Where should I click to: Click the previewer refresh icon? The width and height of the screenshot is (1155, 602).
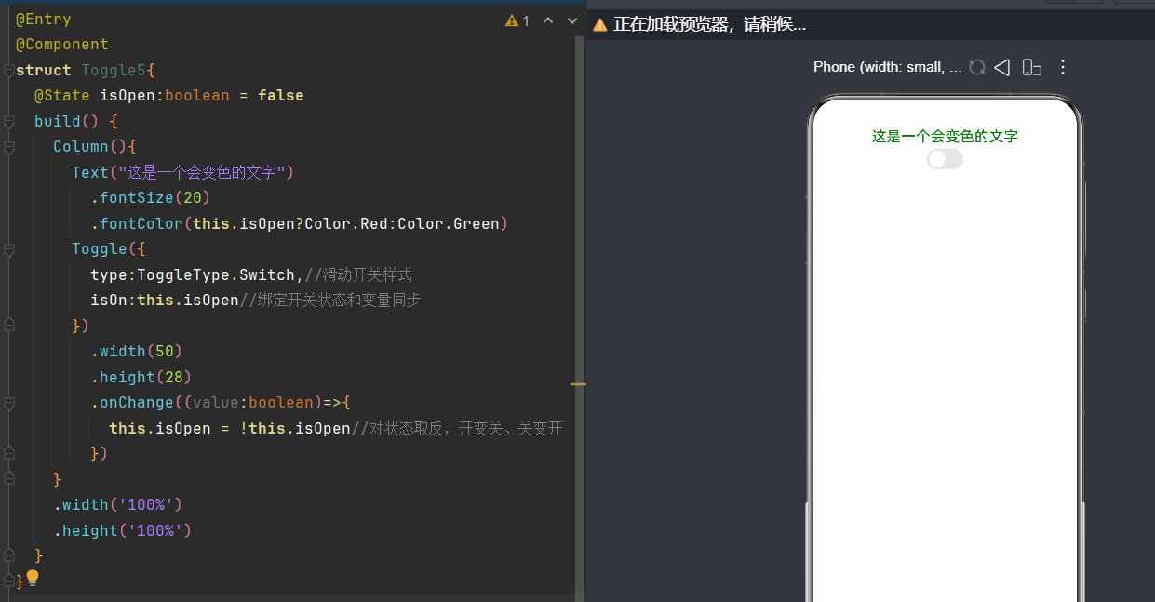[x=976, y=67]
